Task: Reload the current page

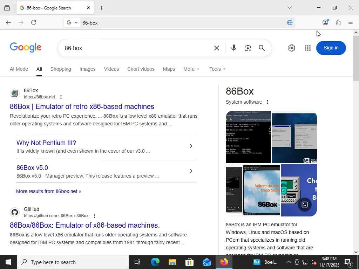Action: point(34,22)
